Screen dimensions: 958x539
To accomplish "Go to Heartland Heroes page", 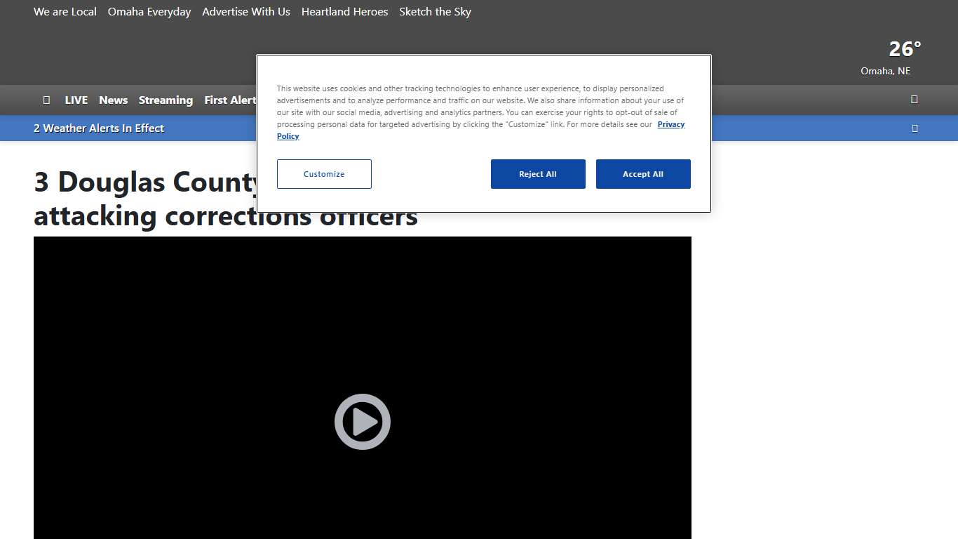I will [344, 12].
